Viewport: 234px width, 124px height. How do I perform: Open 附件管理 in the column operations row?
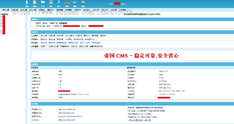click(x=68, y=39)
